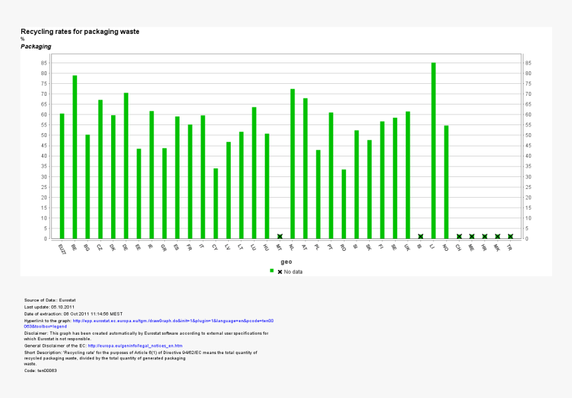
Task: Select the tallest bar for LI
Action: 434,150
